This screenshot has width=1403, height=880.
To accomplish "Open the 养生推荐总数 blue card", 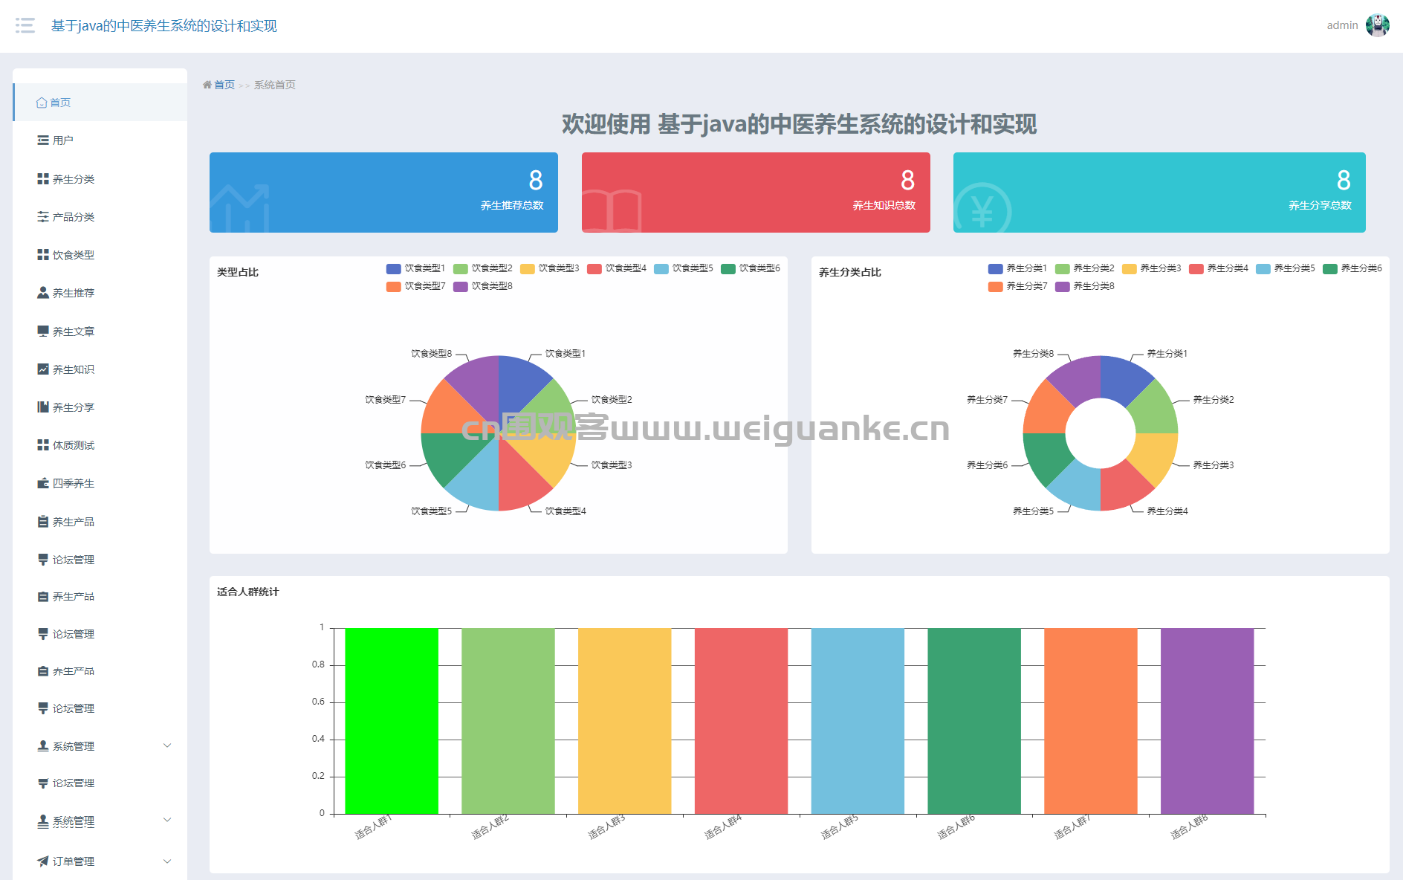I will click(383, 192).
